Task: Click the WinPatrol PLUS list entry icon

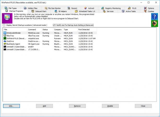Action: pyautogui.click(x=5, y=38)
